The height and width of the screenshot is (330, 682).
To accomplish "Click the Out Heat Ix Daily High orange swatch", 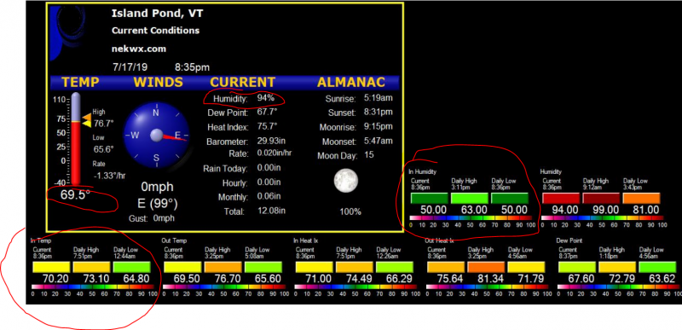I will [x=486, y=267].
